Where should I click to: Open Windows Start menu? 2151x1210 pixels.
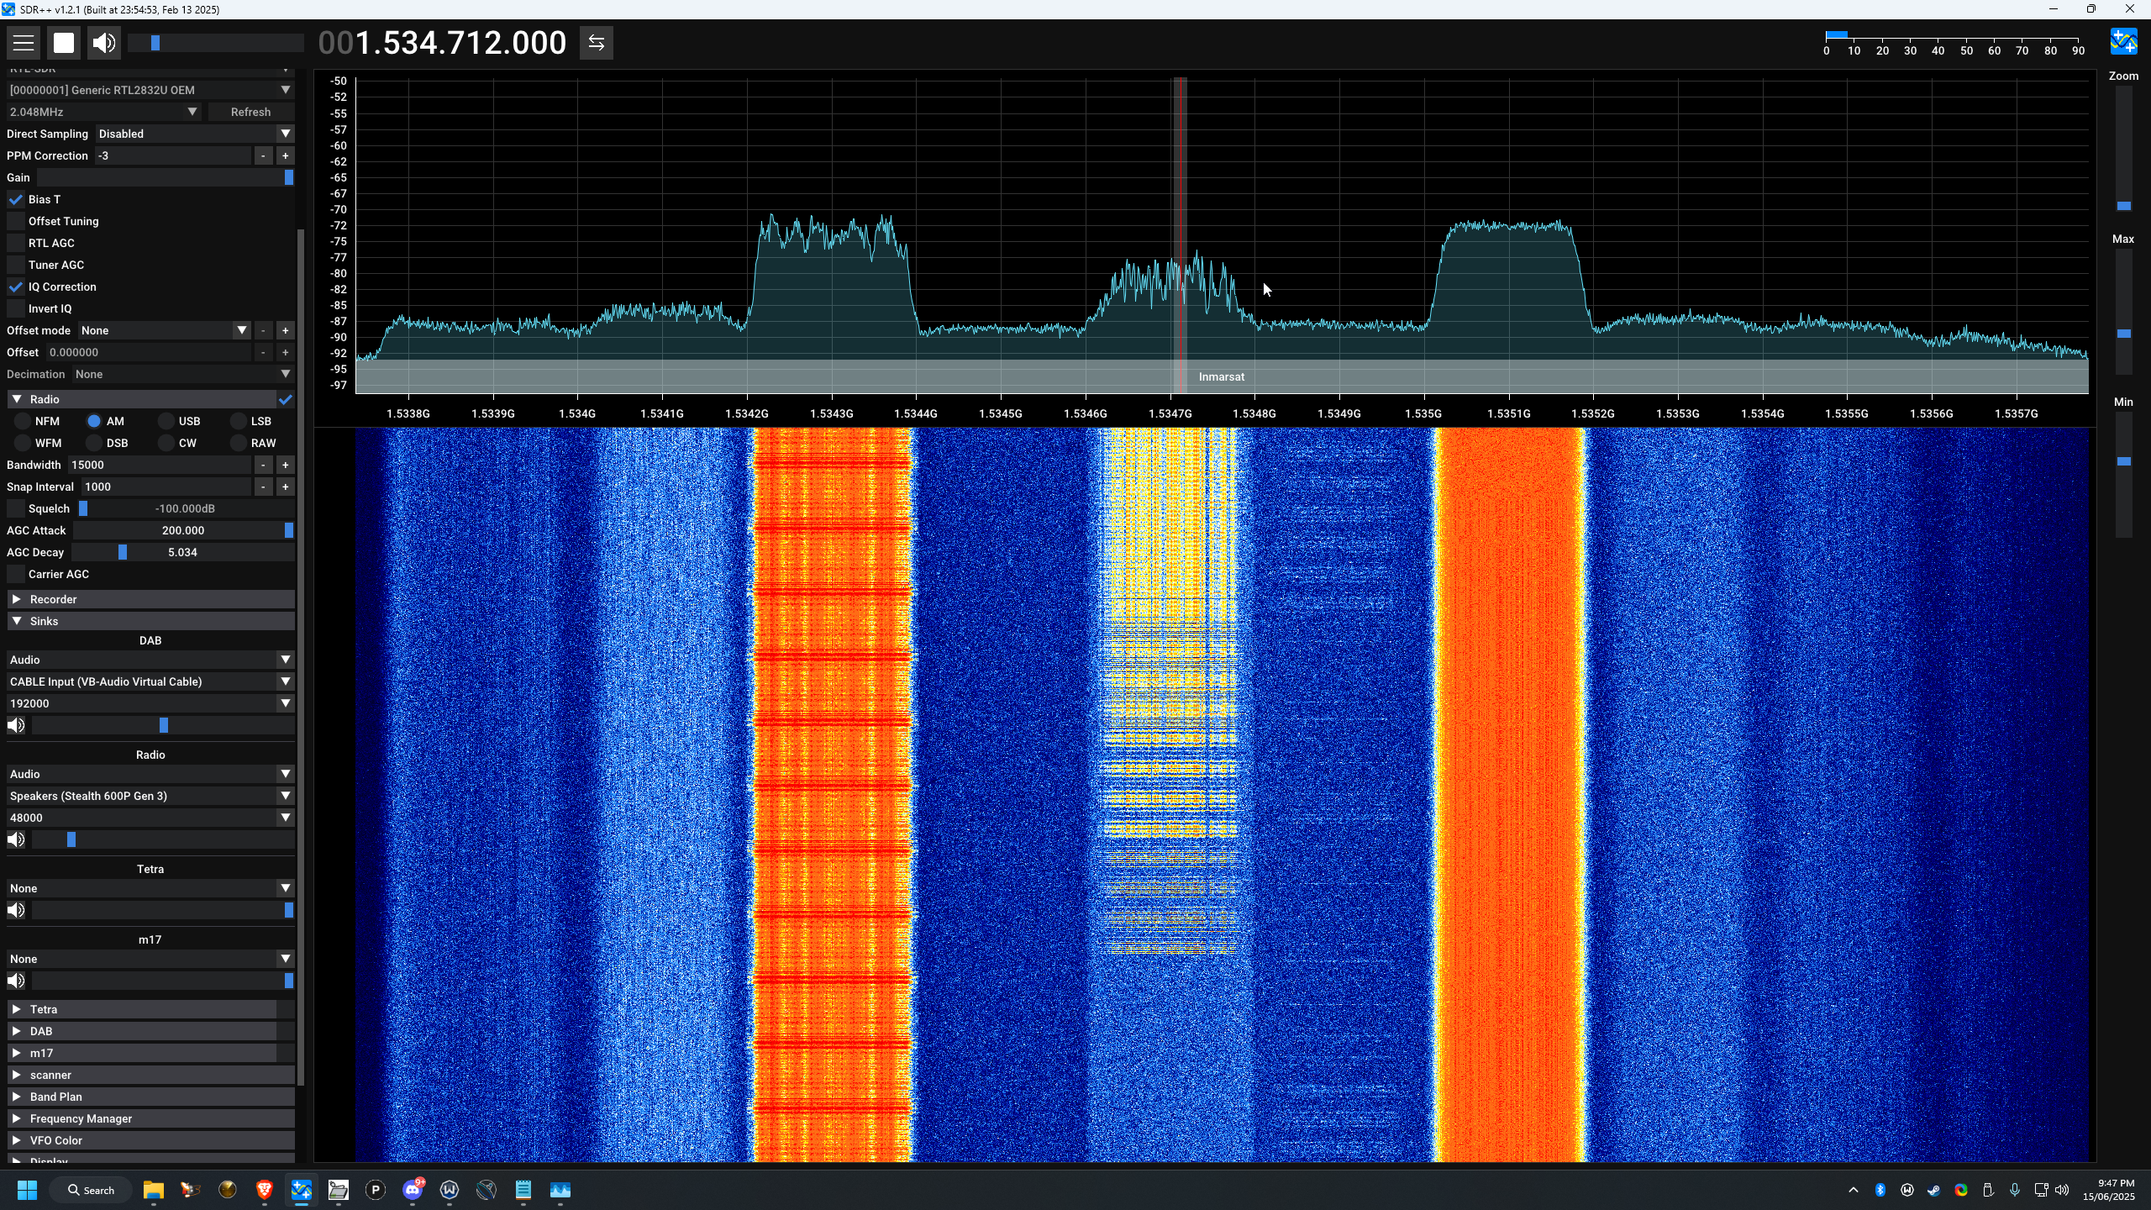pyautogui.click(x=27, y=1190)
